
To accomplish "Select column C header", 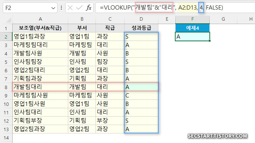I will tap(110, 19).
